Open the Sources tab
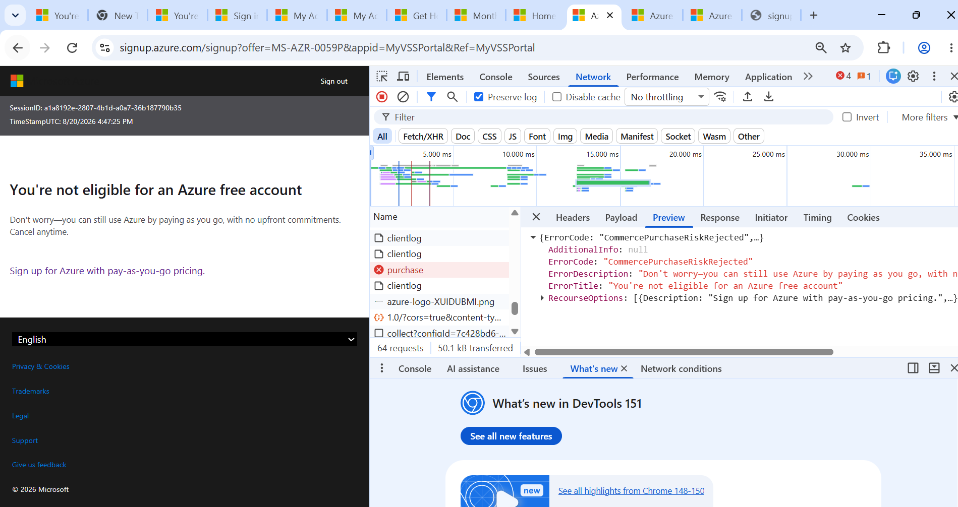Screen dimensions: 958x507 point(544,77)
